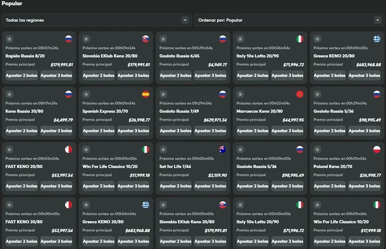
Task: Select the Marruecos Keno 20/80 title
Action: [x=259, y=111]
